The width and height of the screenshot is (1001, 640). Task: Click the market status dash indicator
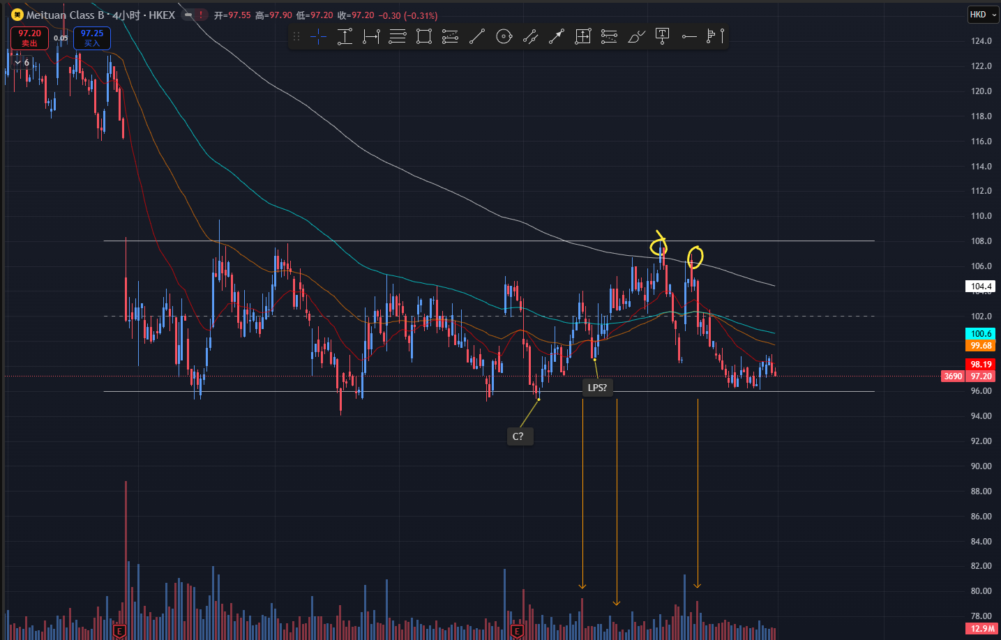tap(188, 15)
